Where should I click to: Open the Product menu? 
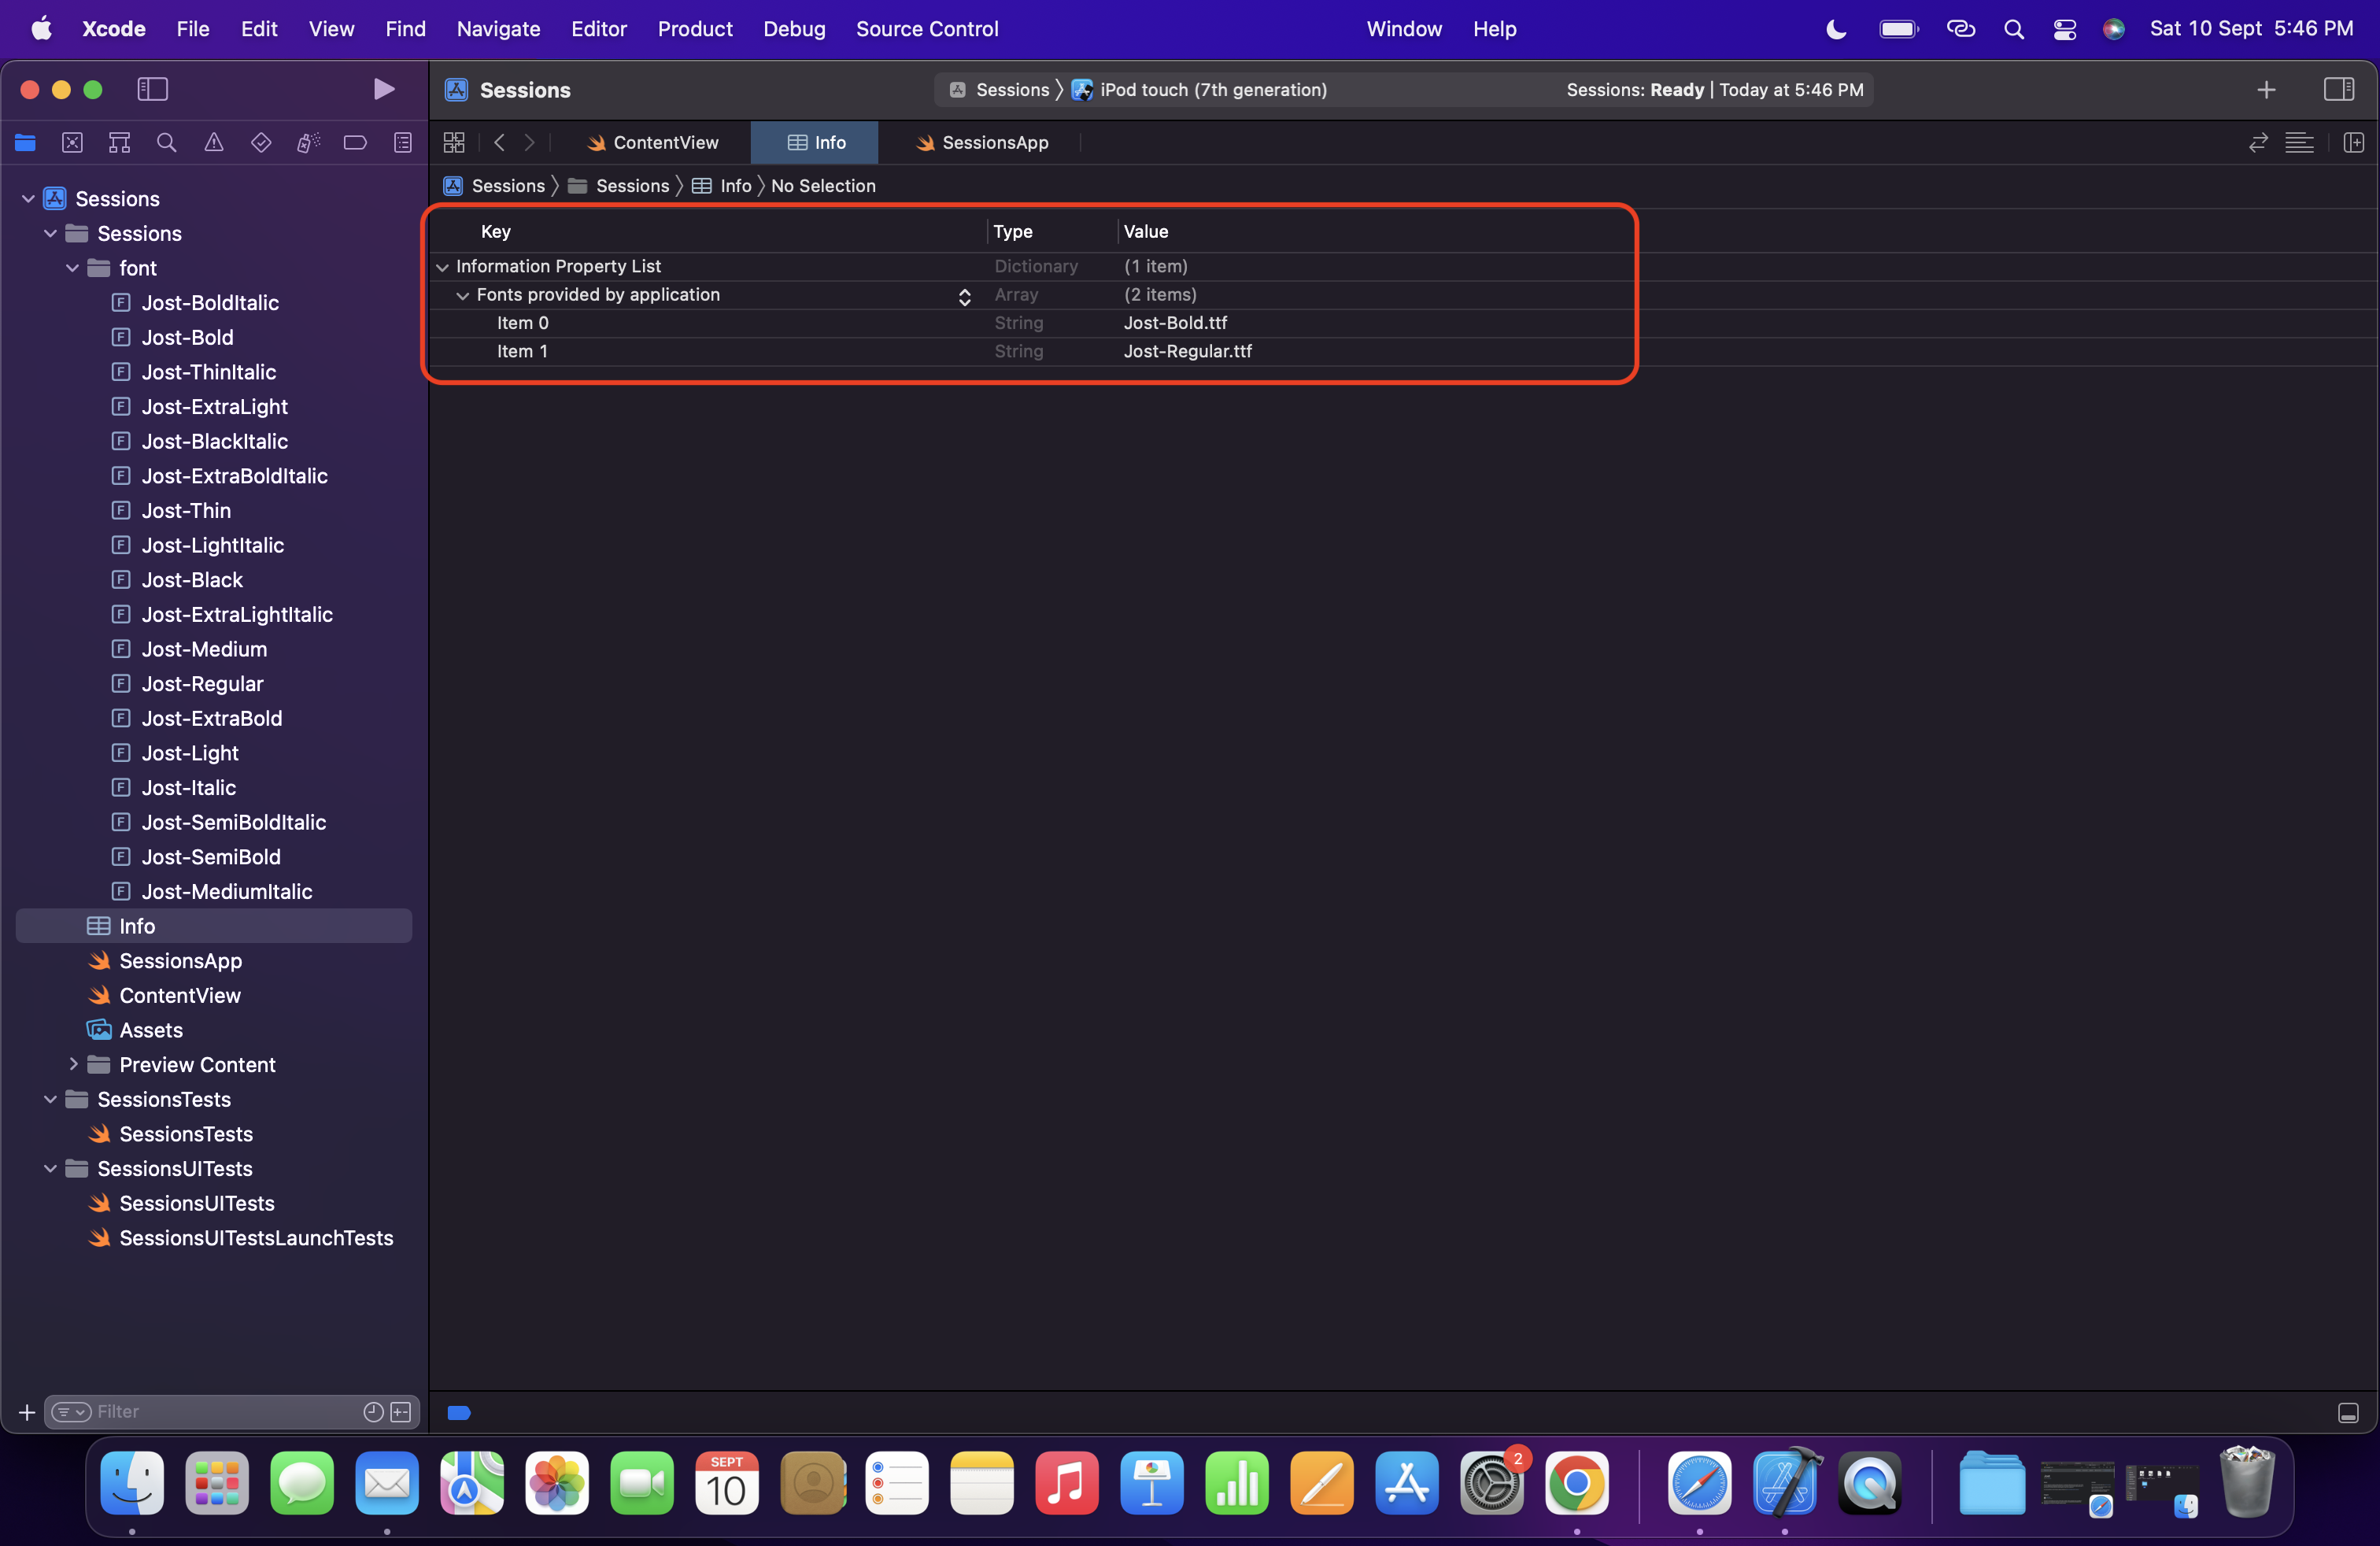point(694,29)
